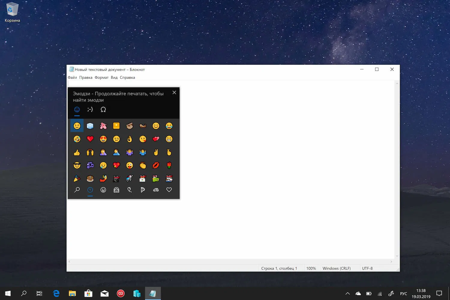Switch the РУС keyboard language indicator

403,293
